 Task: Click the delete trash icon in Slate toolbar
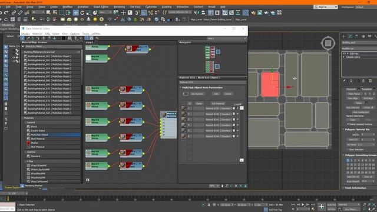coord(44,38)
